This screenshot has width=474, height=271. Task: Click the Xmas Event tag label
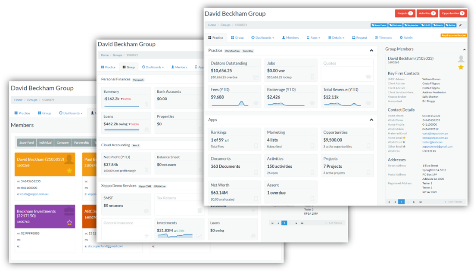coord(379,25)
